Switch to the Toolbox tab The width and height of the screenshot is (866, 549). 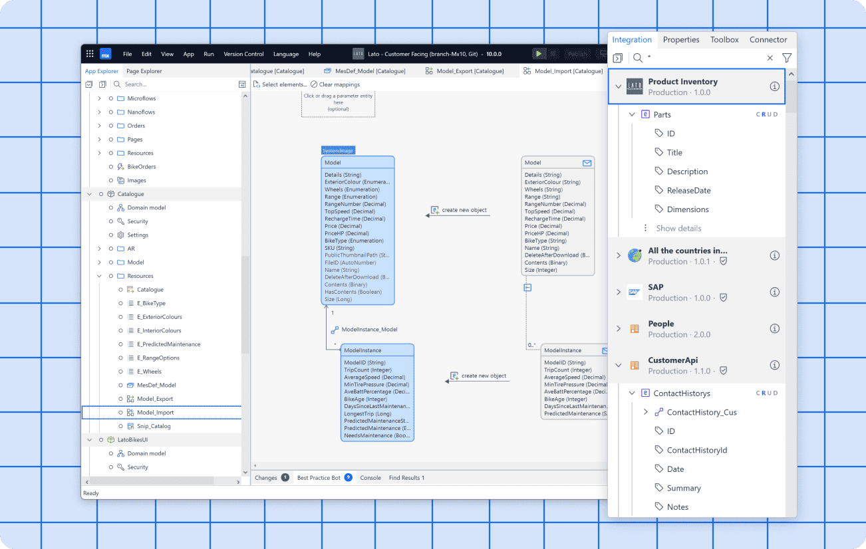(x=724, y=40)
